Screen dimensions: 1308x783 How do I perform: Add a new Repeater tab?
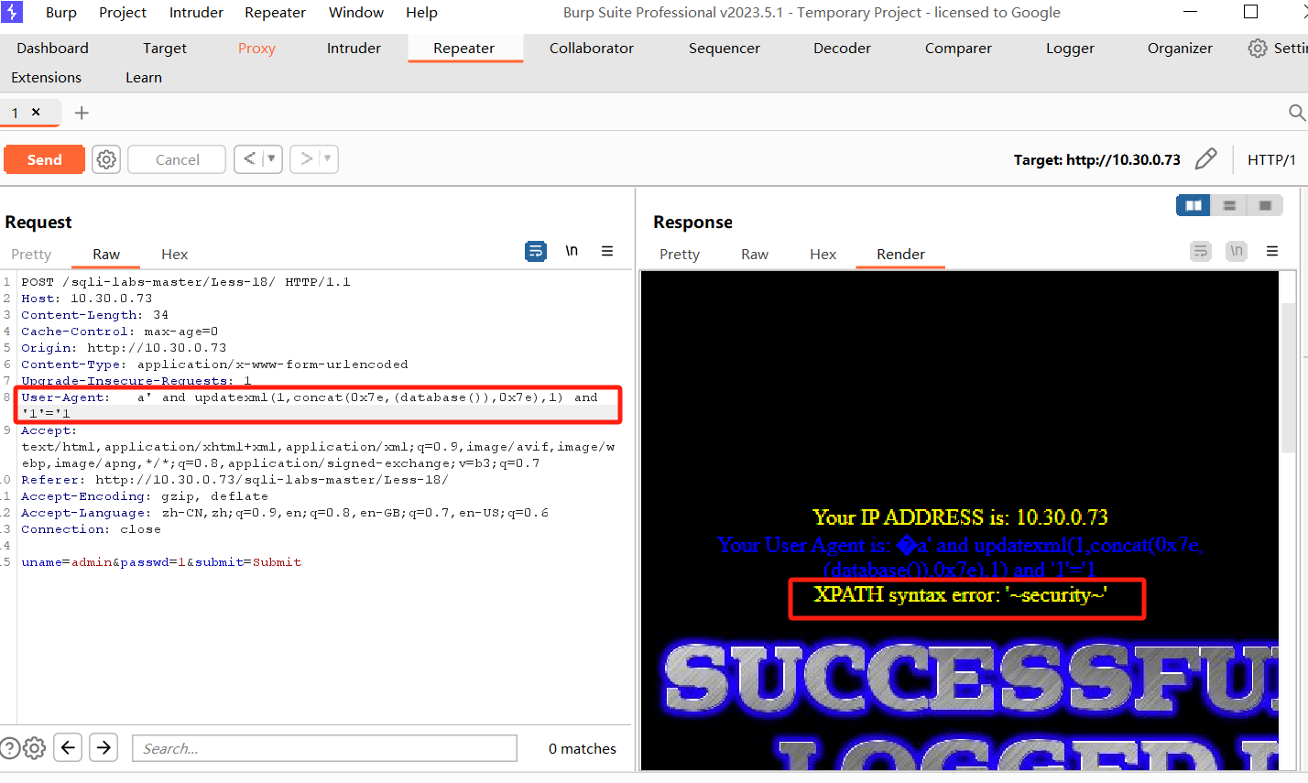point(82,113)
